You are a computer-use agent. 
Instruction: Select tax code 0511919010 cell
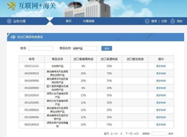32,95
